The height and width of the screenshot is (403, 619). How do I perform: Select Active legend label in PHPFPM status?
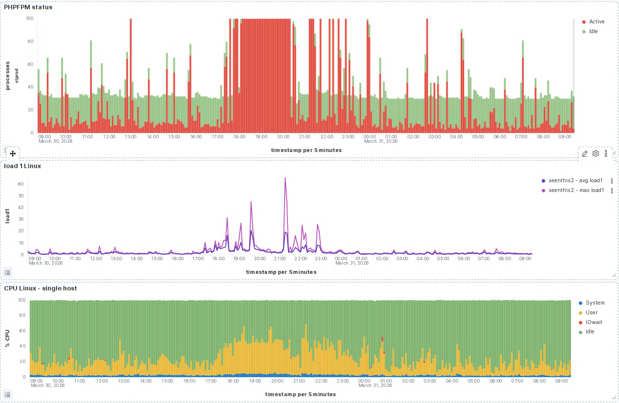point(597,21)
